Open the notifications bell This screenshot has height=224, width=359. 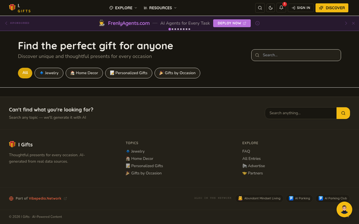coord(281,8)
